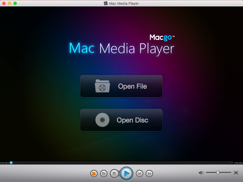The height and width of the screenshot is (182, 243).
Task: Skip to next track
Action: (150, 174)
